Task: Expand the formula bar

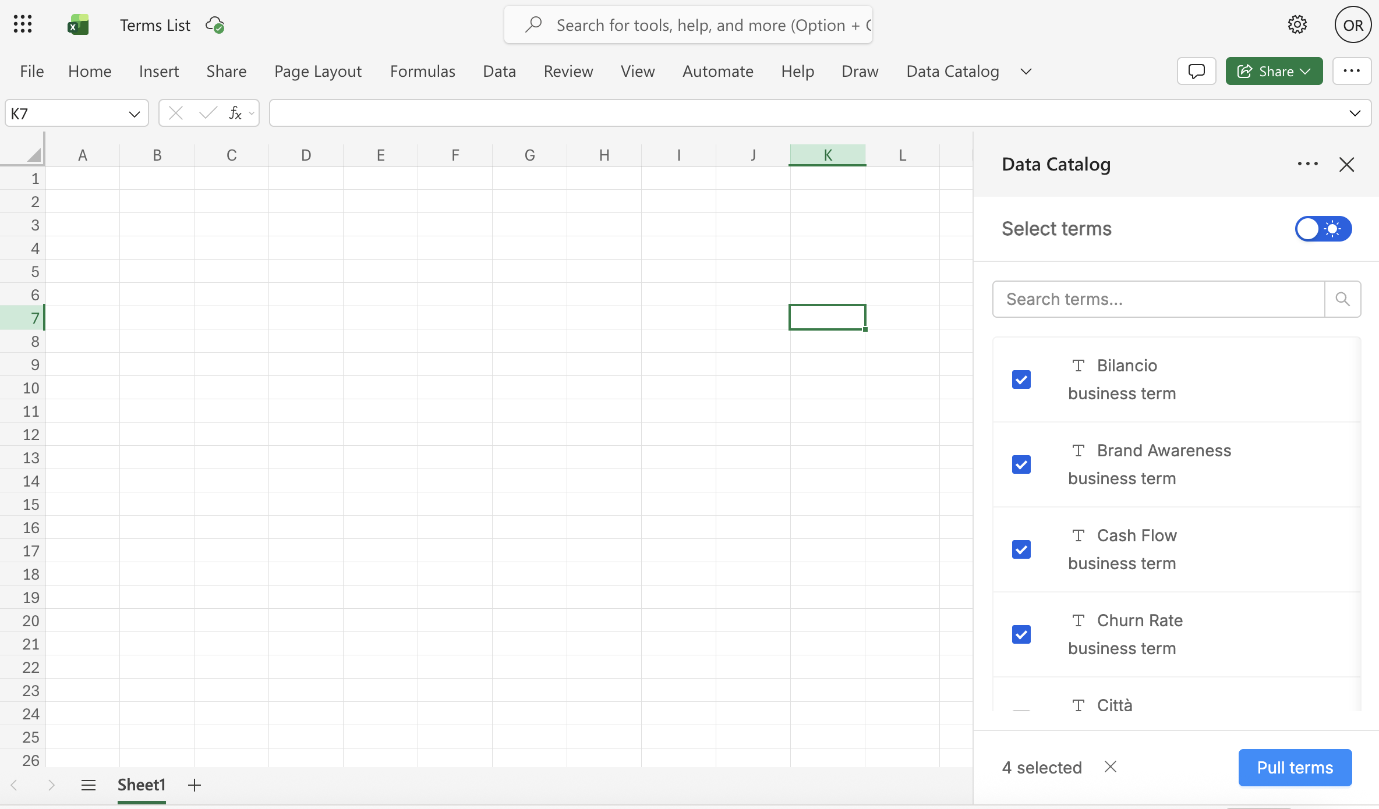Action: (x=1355, y=113)
